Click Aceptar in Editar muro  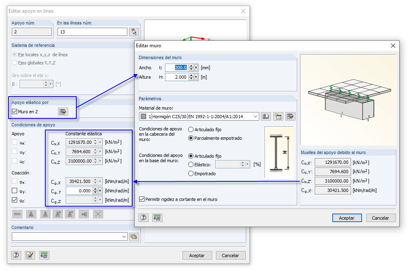347,218
